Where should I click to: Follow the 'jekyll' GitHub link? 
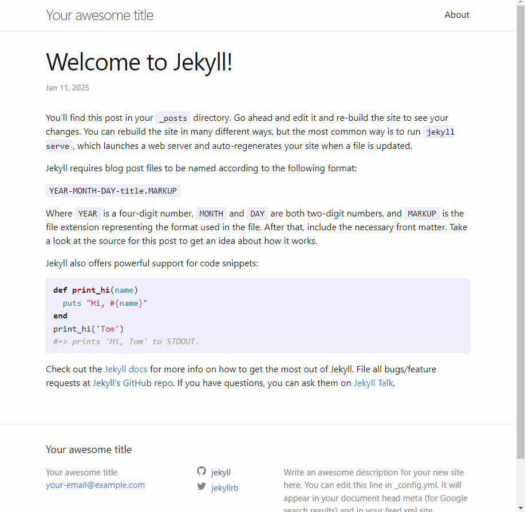[x=220, y=472]
